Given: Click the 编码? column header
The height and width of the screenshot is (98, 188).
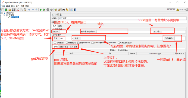Looking at the screenshot, I should coord(133,53).
